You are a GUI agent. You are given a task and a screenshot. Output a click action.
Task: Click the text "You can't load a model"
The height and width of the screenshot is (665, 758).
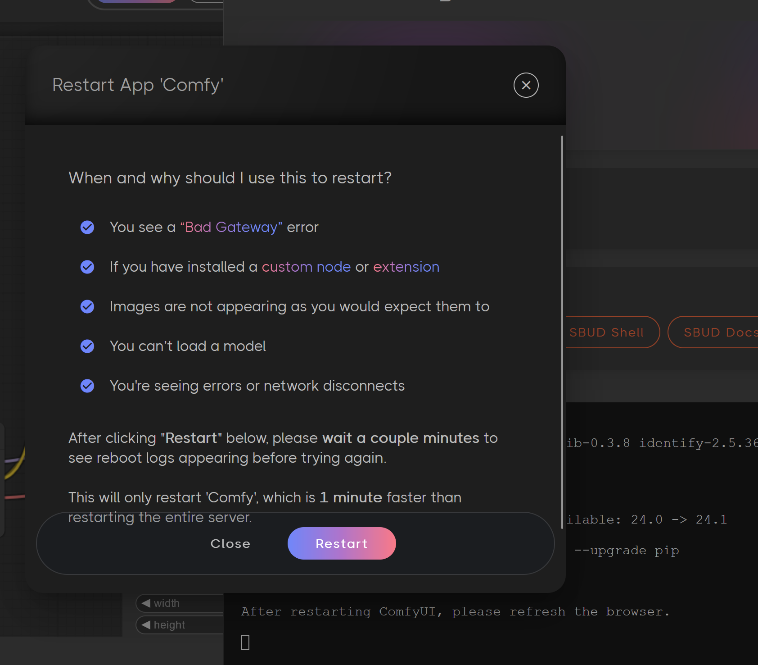pyautogui.click(x=188, y=346)
